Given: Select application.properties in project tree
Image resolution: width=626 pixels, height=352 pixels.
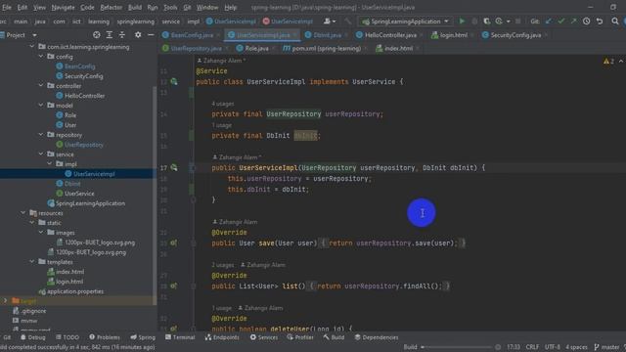Looking at the screenshot, I should (75, 291).
